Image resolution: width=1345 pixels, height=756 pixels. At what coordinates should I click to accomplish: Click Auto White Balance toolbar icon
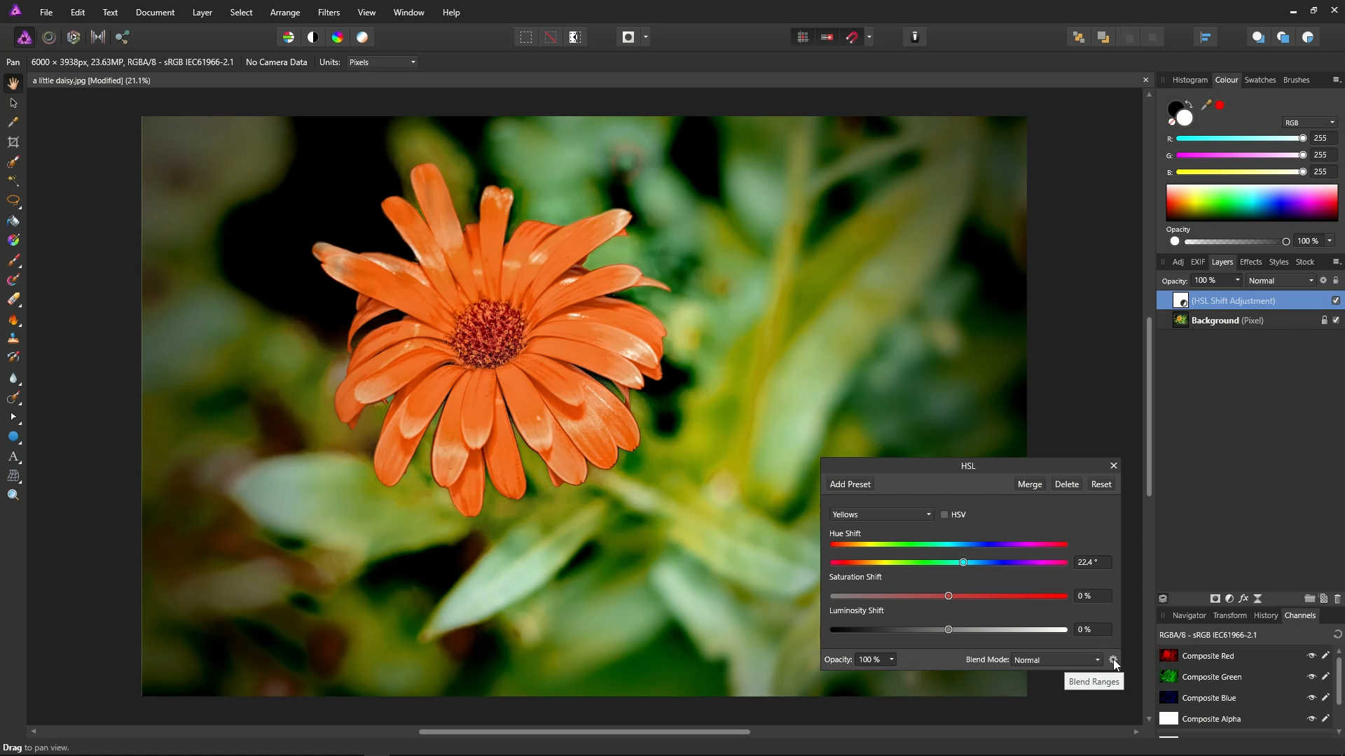pos(362,37)
